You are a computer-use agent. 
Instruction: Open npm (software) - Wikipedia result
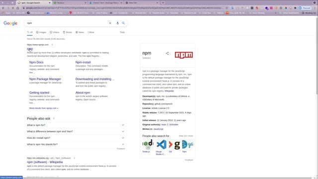pyautogui.click(x=45, y=162)
